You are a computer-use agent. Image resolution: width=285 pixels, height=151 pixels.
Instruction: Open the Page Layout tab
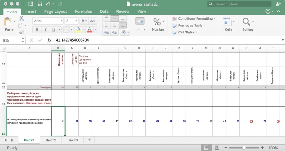(x=56, y=11)
